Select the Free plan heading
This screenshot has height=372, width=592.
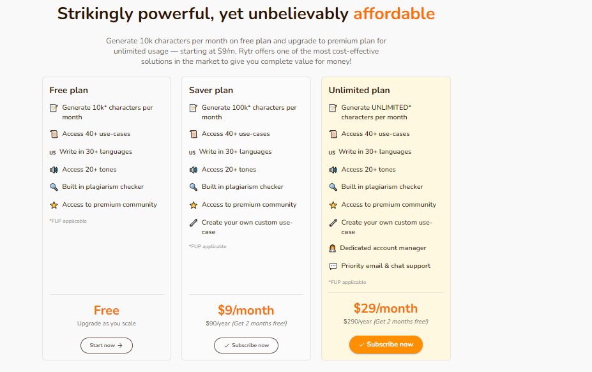point(69,91)
